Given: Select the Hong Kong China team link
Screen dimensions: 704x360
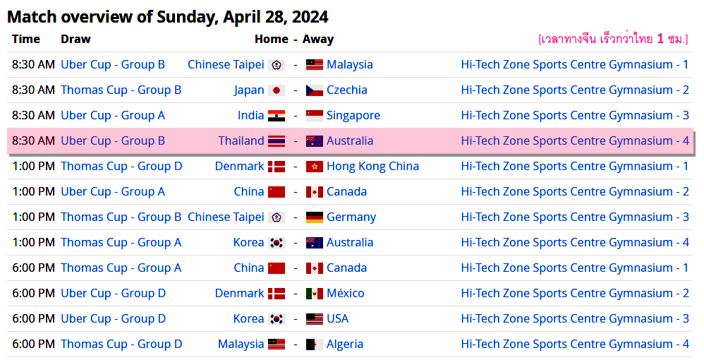Looking at the screenshot, I should (372, 167).
